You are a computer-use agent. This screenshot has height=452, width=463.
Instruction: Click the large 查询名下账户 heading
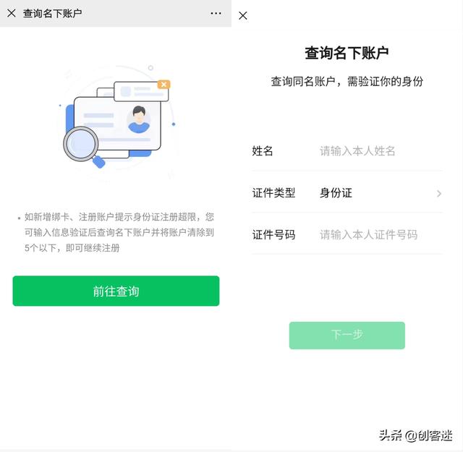point(347,53)
